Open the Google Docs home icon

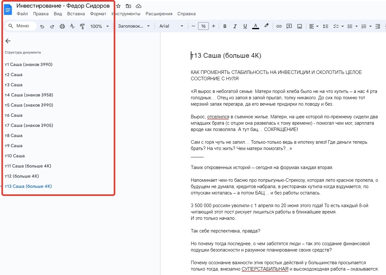8,10
